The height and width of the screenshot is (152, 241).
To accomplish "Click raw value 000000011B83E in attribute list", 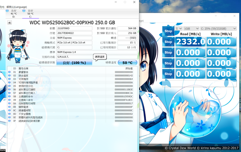I will pos(124,90).
